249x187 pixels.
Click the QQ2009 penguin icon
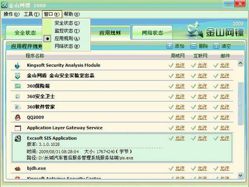(x=17, y=118)
